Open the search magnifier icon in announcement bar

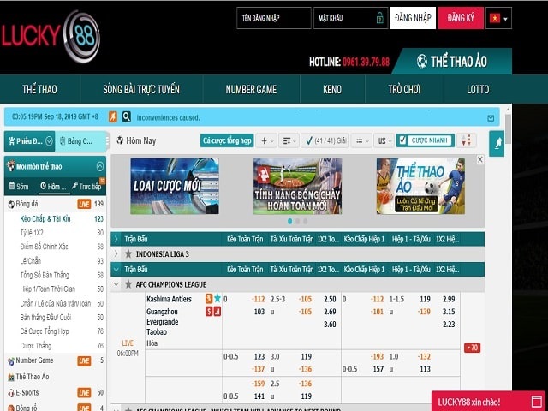127,116
